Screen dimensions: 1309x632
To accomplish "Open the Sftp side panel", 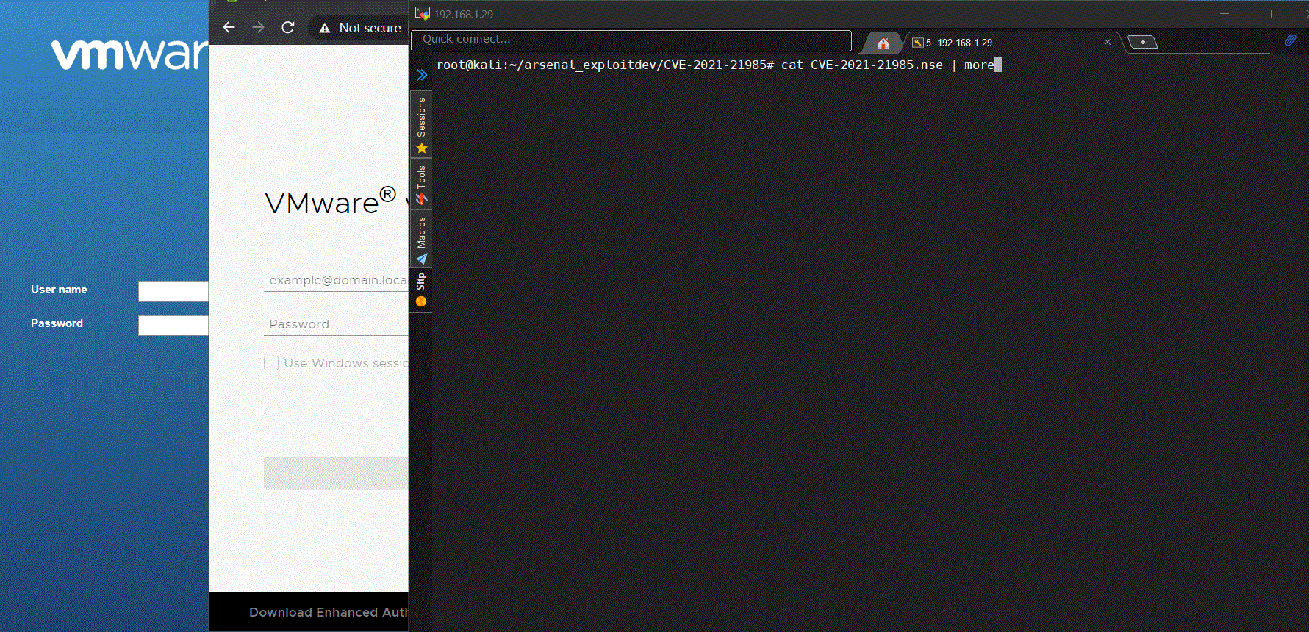I will point(421,290).
